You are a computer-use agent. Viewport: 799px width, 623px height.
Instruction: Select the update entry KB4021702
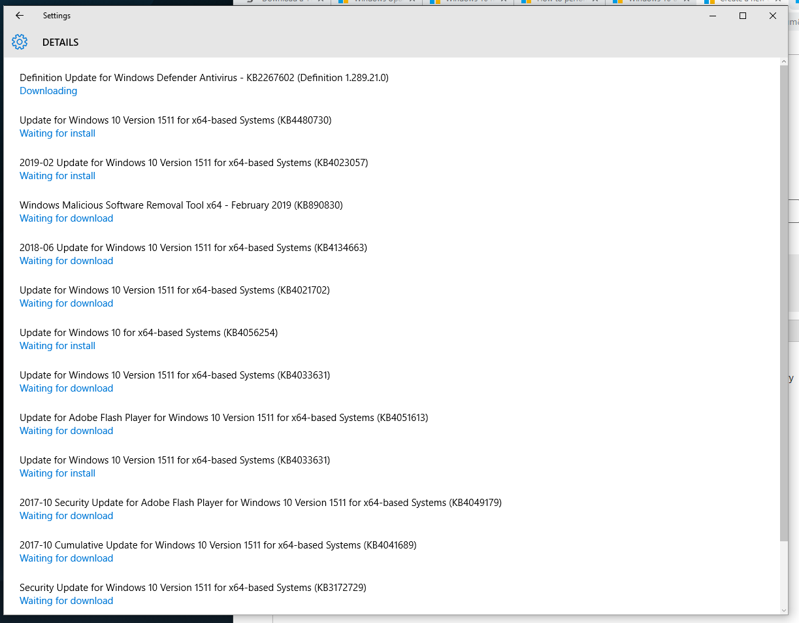coord(174,290)
